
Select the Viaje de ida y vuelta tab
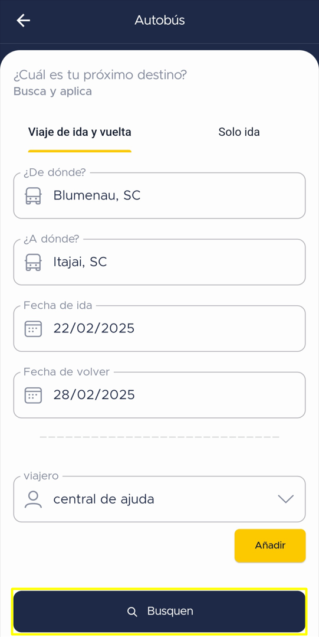80,132
